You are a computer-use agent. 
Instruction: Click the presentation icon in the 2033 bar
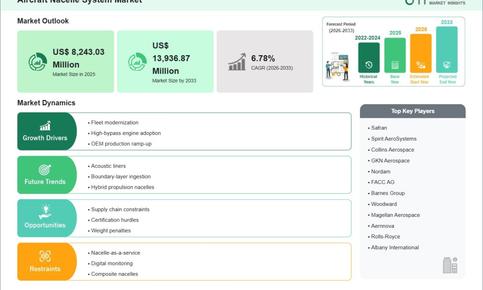click(447, 65)
